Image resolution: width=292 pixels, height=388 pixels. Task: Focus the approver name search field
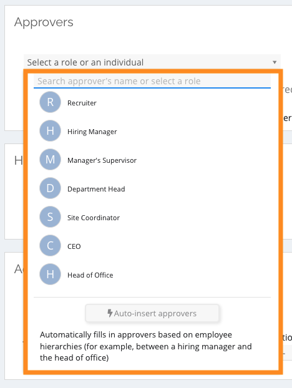click(x=152, y=81)
